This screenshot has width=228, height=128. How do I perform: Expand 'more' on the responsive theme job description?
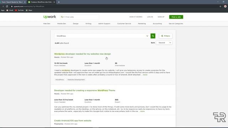tap(142, 111)
